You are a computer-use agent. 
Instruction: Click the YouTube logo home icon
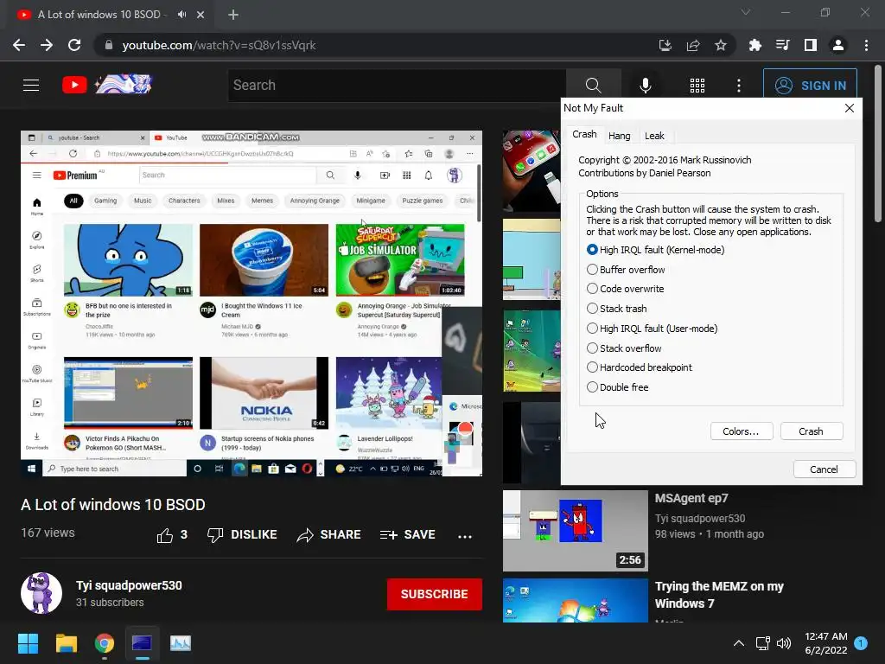[x=74, y=86]
